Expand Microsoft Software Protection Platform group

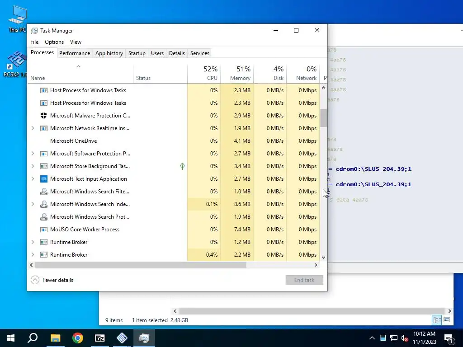[x=33, y=154]
